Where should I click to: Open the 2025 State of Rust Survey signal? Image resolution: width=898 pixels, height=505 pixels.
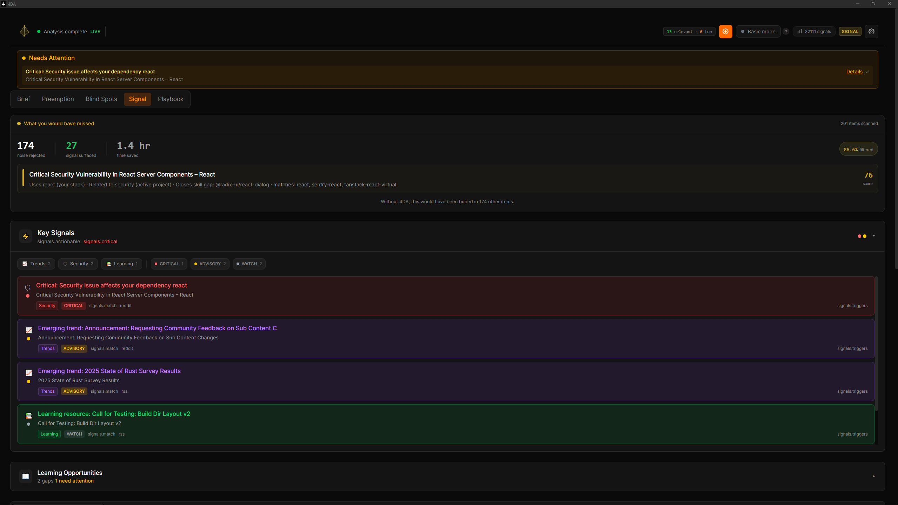click(109, 371)
